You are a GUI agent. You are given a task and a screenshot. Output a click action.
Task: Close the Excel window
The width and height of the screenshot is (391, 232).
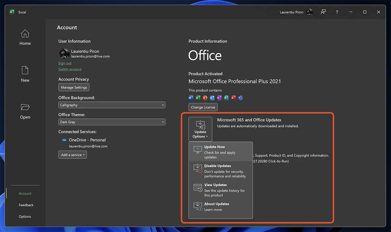tap(379, 12)
